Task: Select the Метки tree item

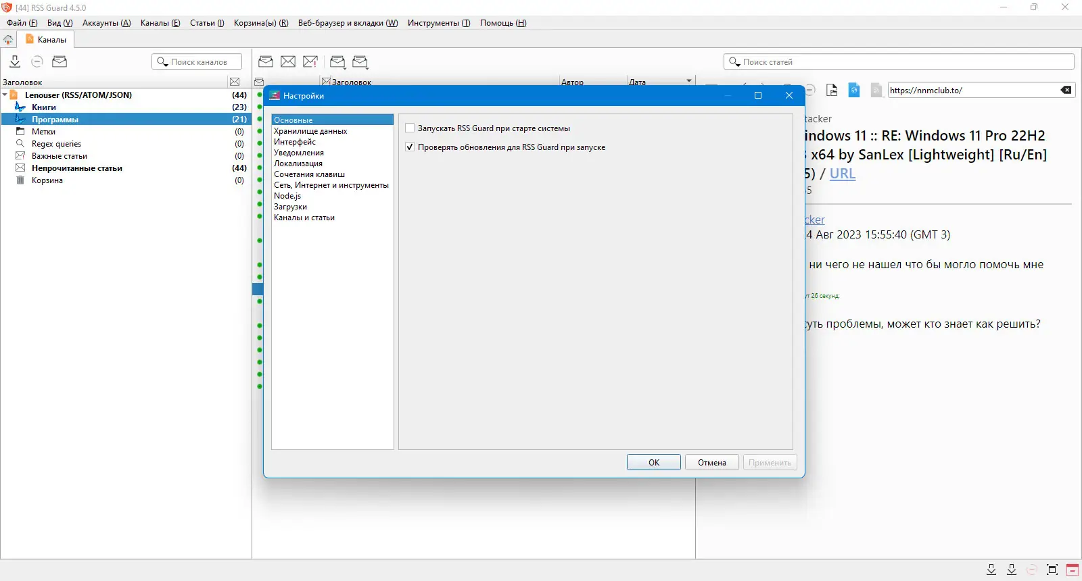Action: tap(126, 132)
